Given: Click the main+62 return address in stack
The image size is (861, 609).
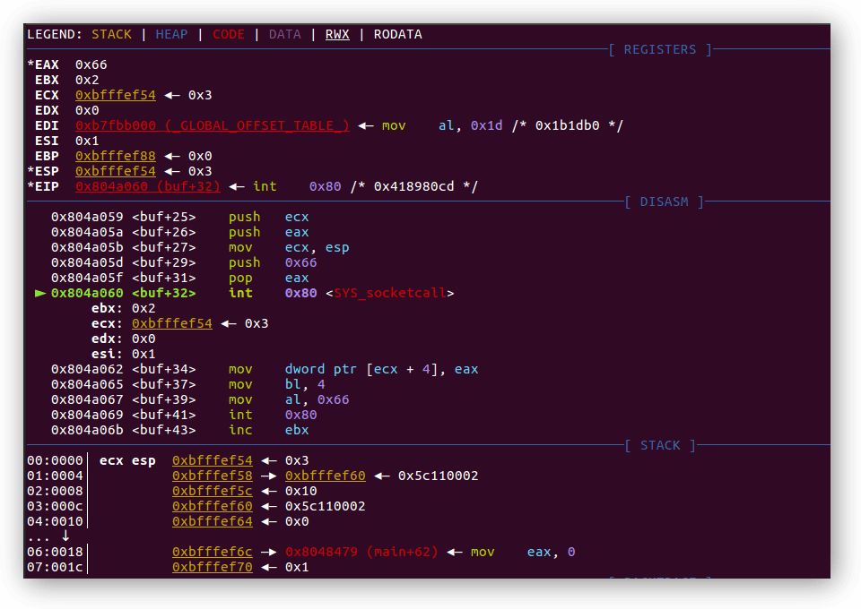Looking at the screenshot, I should (x=361, y=552).
